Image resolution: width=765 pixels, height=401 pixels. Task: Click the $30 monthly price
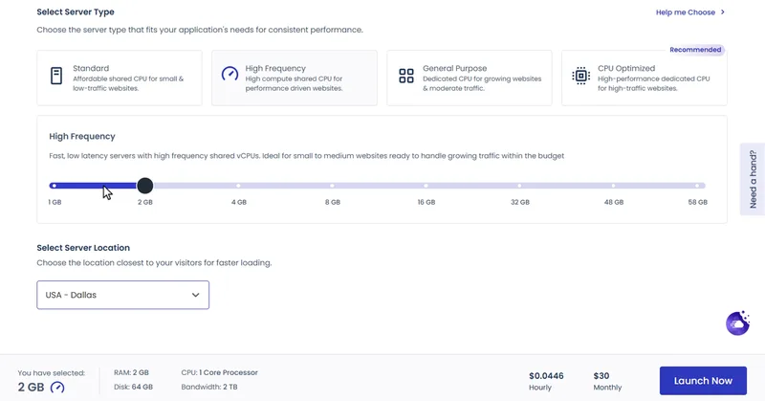(x=601, y=375)
